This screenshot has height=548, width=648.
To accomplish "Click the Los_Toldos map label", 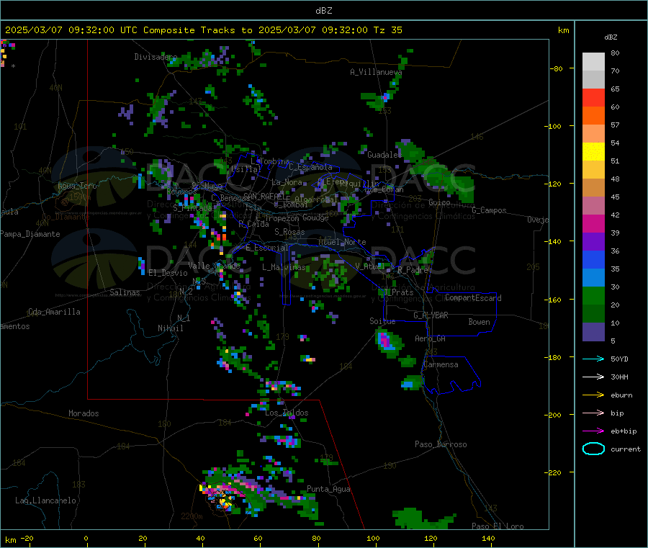I will click(287, 413).
